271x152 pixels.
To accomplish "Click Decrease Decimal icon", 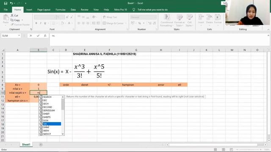I will 154,23.
